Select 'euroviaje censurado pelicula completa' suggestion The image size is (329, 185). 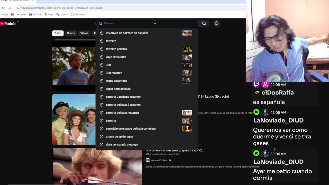pyautogui.click(x=147, y=128)
